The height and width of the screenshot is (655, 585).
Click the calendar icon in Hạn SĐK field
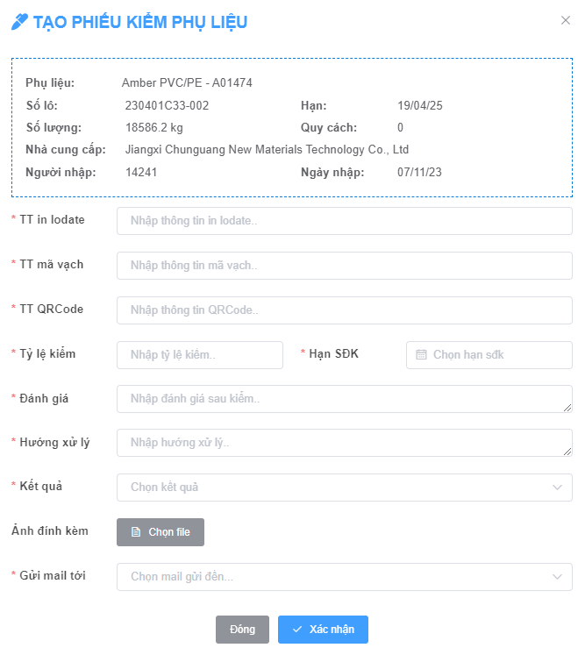coord(421,355)
